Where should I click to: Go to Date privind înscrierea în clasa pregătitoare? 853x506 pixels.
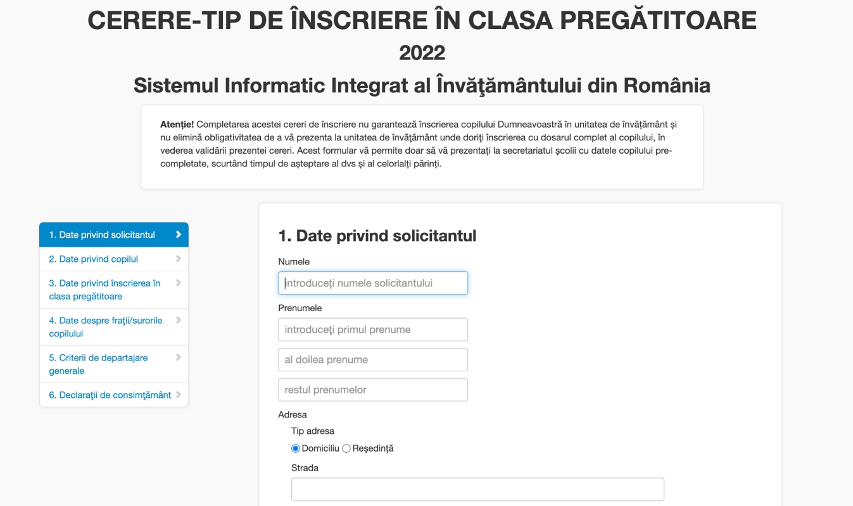pos(114,290)
